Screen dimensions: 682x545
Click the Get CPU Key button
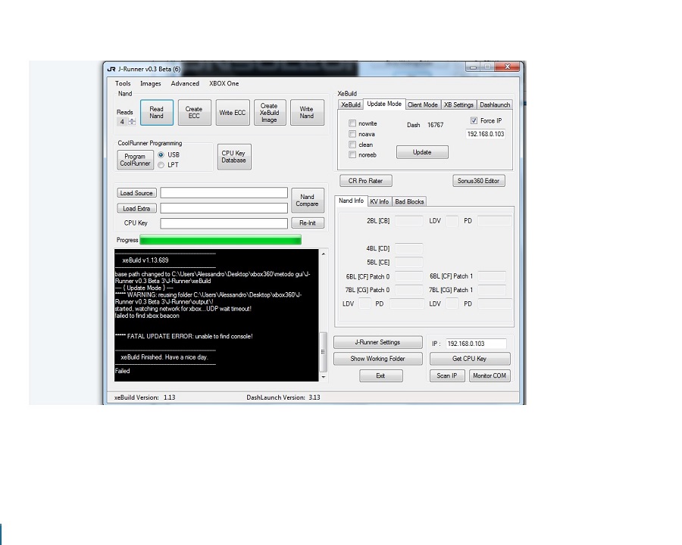click(470, 359)
